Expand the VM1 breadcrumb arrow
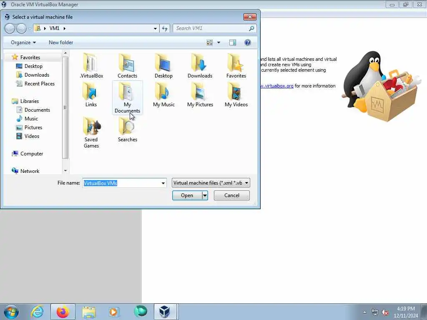The image size is (427, 320). click(65, 28)
